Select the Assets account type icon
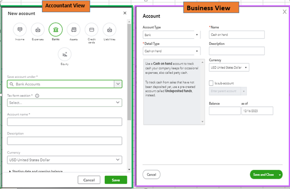 (x=74, y=30)
